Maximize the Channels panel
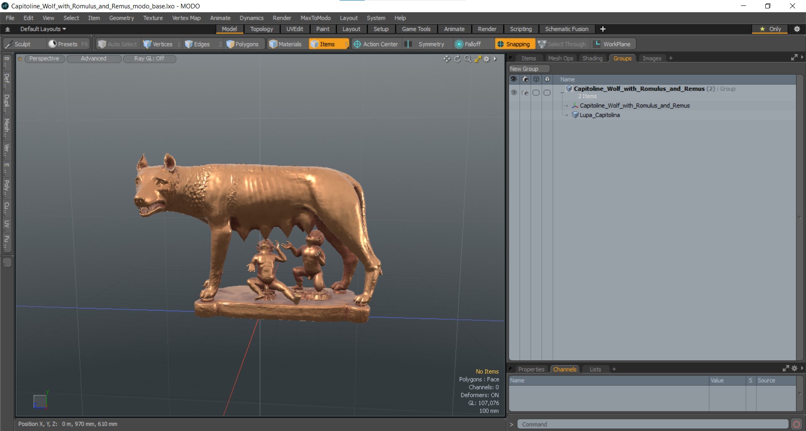This screenshot has width=806, height=431. pos(786,368)
